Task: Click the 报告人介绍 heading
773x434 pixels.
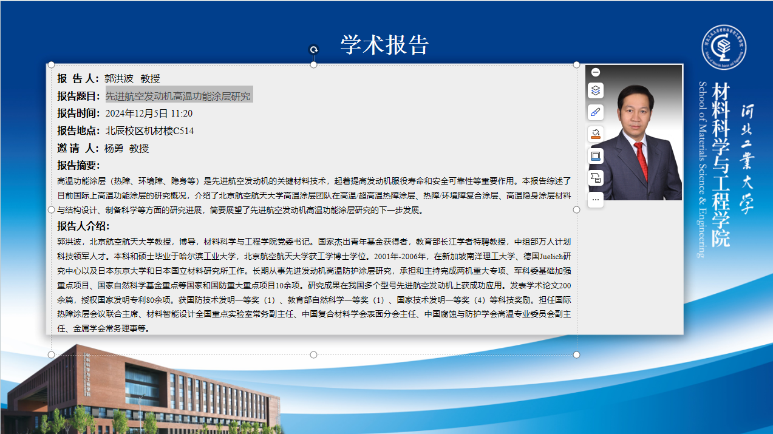Action: [x=83, y=226]
